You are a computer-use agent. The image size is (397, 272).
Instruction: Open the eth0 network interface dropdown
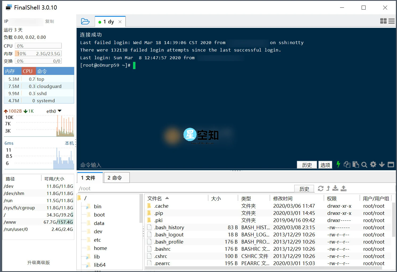60,111
